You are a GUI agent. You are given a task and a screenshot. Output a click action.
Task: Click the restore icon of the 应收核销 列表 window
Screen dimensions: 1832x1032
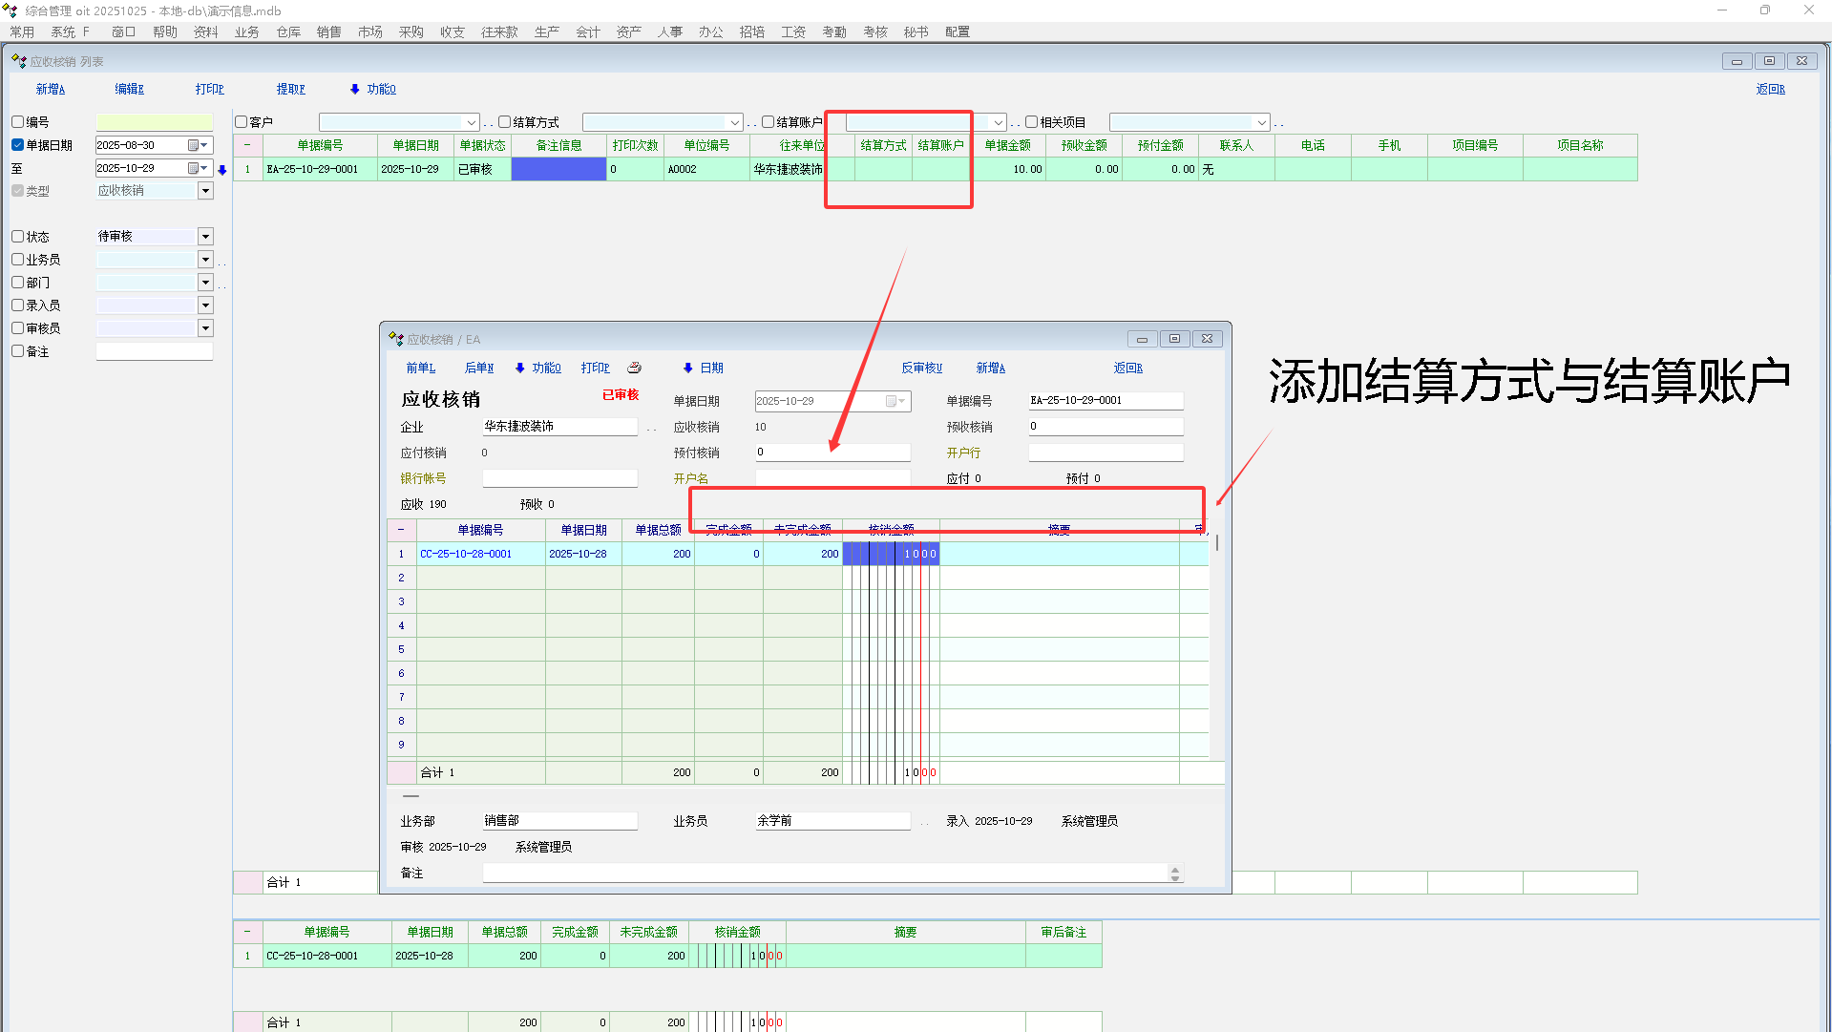coord(1769,61)
